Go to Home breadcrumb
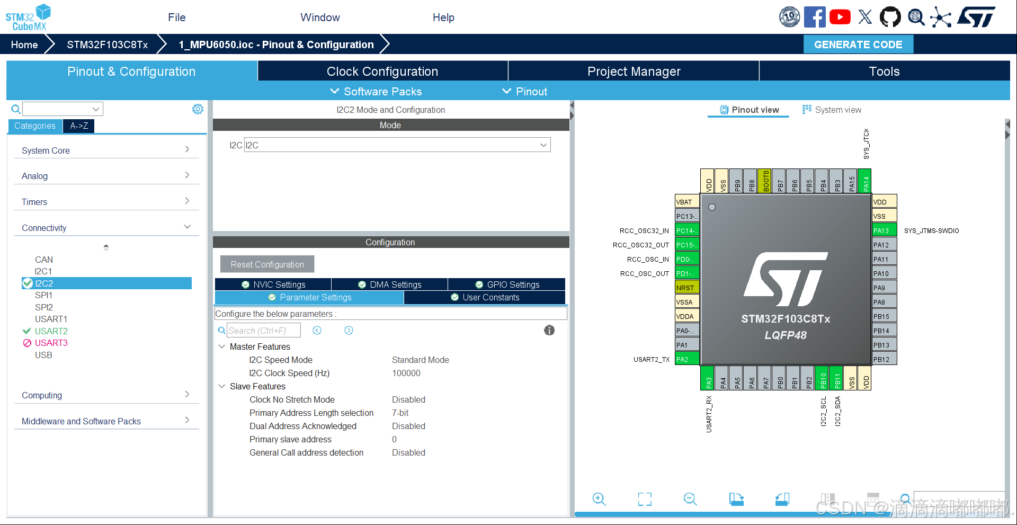This screenshot has height=525, width=1017. click(24, 45)
